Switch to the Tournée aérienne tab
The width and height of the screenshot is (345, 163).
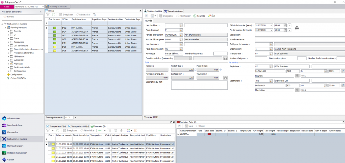tap(174, 11)
